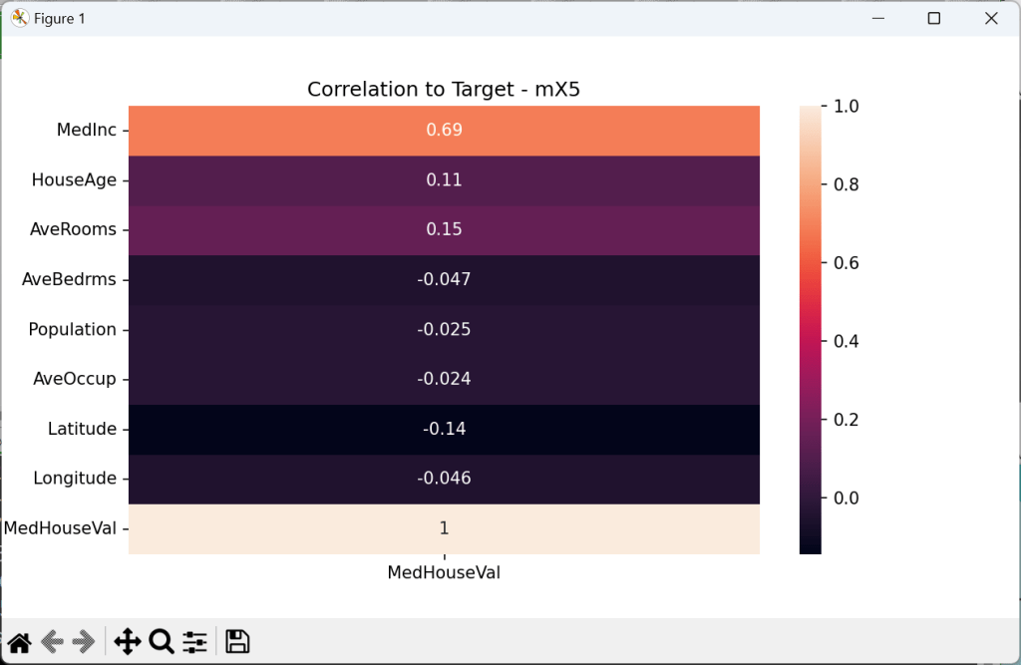Open the Configure subplots sliders icon
Viewport: 1021px width, 665px height.
click(x=194, y=641)
